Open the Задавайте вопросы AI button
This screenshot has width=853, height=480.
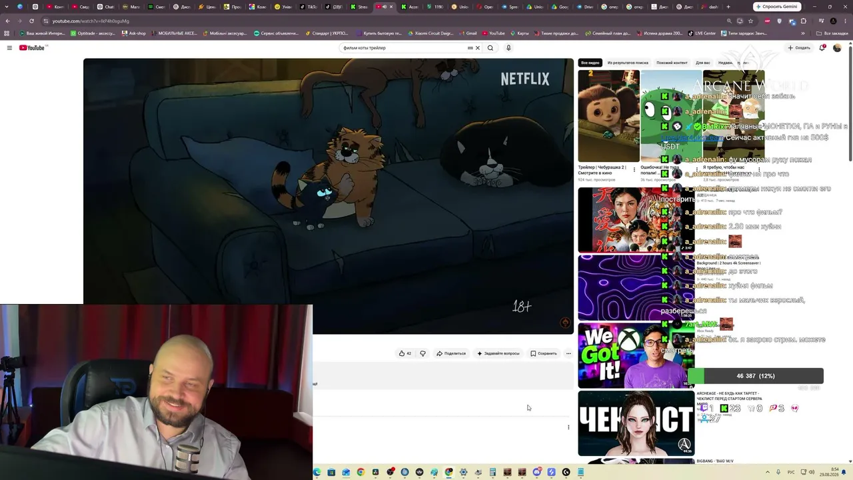tap(498, 353)
